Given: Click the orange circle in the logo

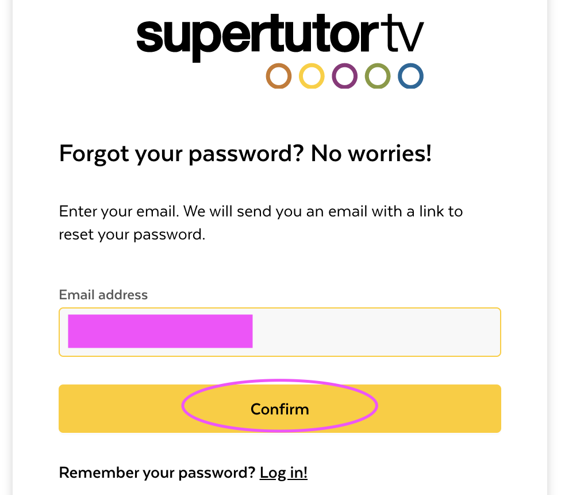Looking at the screenshot, I should pyautogui.click(x=279, y=76).
